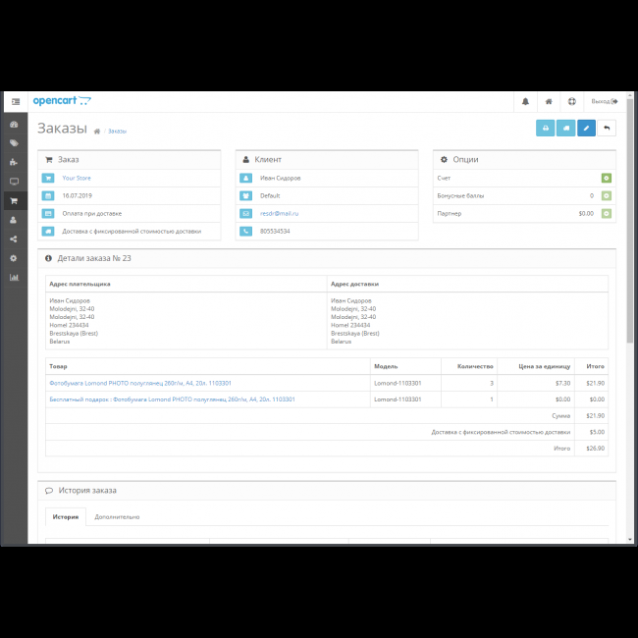Screen dimensions: 638x638
Task: Click the notifications bell icon
Action: click(x=525, y=101)
